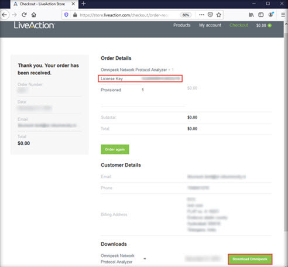The width and height of the screenshot is (288, 267).
Task: Maximize the Firefox window
Action: (268, 4)
